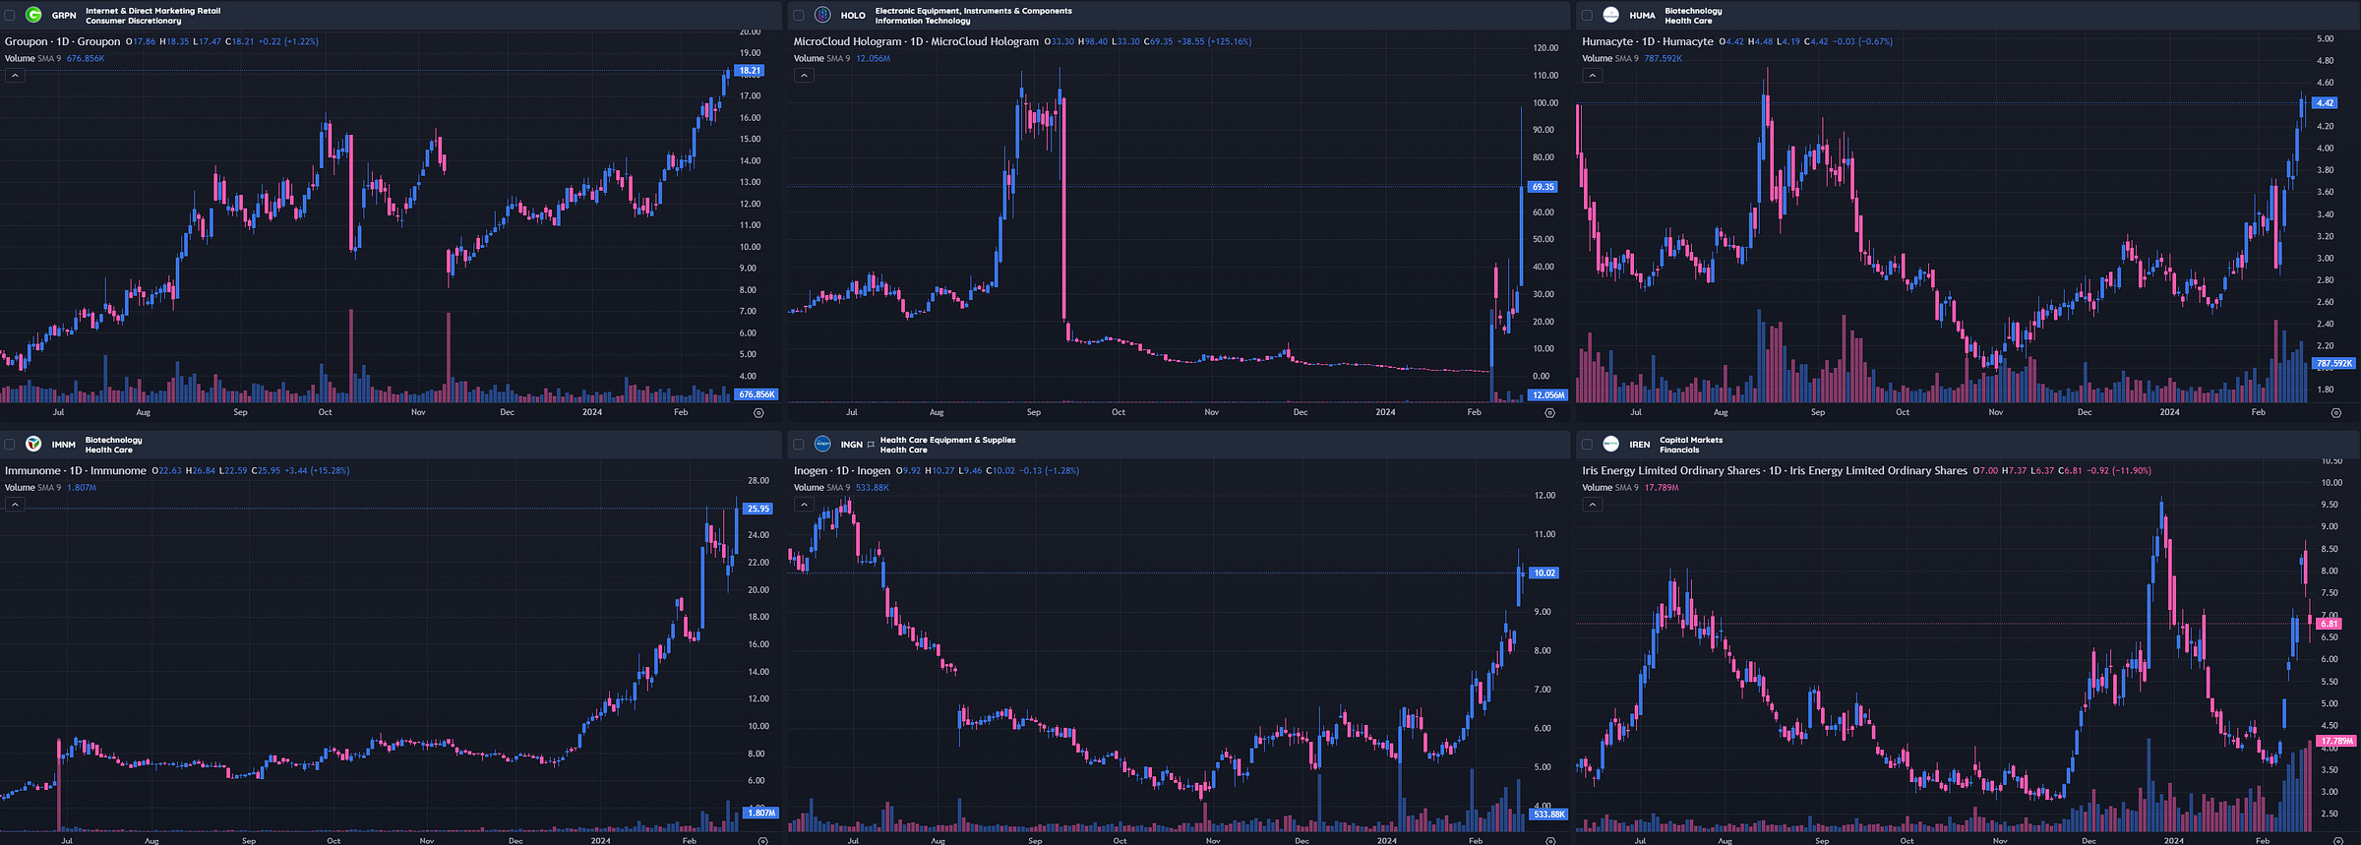Image resolution: width=2361 pixels, height=845 pixels.
Task: Click the 4.42 price label on Humacyte
Action: click(2324, 102)
